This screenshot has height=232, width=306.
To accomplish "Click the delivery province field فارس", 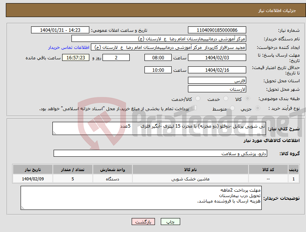I will click(x=217, y=80).
